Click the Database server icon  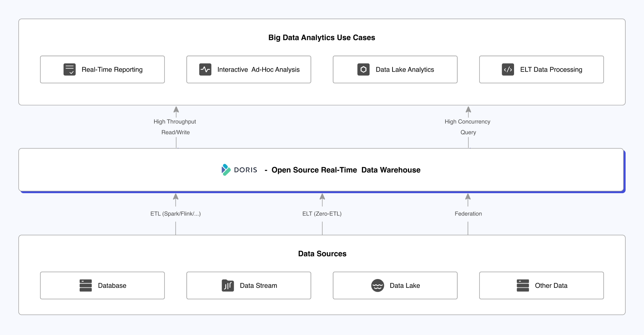point(85,286)
